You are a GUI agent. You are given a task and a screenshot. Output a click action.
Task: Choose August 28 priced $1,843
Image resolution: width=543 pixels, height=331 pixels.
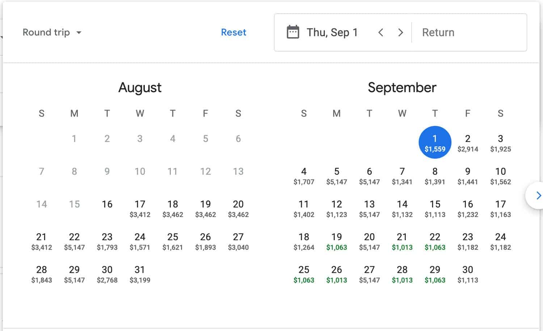tap(42, 274)
